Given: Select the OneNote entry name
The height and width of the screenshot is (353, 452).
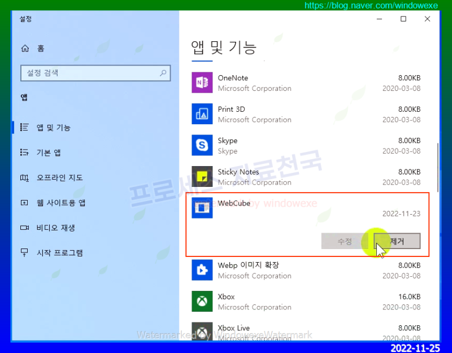Looking at the screenshot, I should coord(233,78).
